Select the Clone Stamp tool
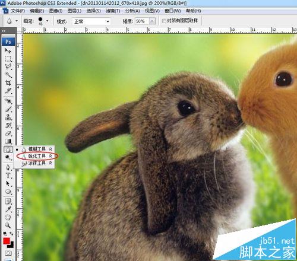297x261 pixels. (8, 117)
